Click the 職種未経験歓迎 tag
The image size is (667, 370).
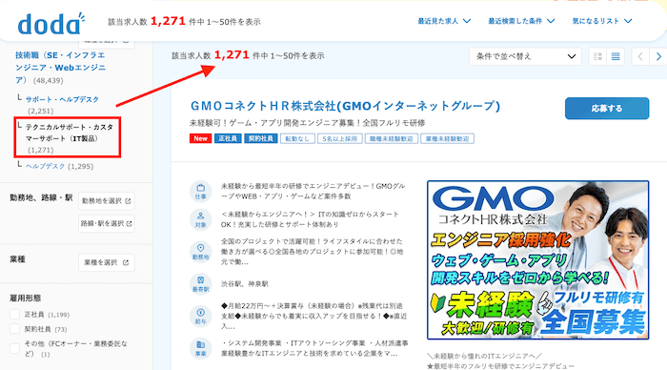(391, 138)
